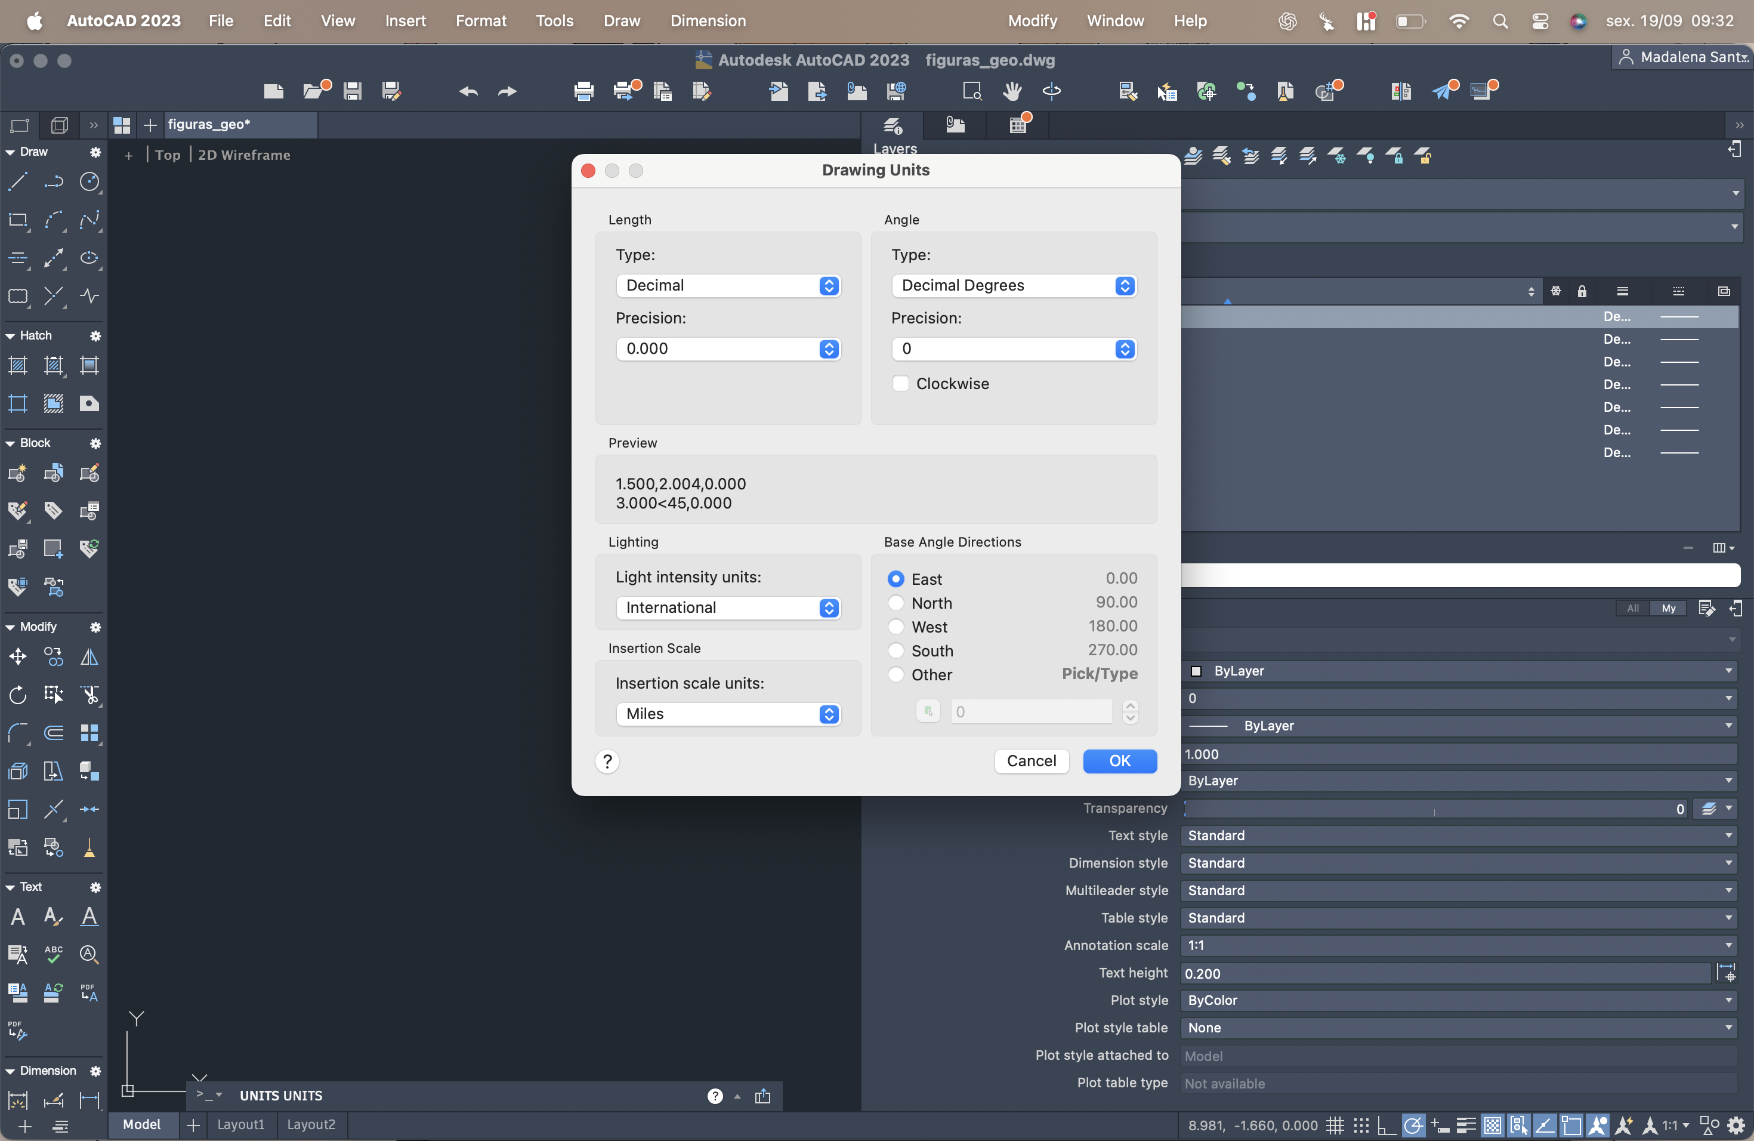Select North base angle direction
1754x1141 pixels.
[896, 603]
